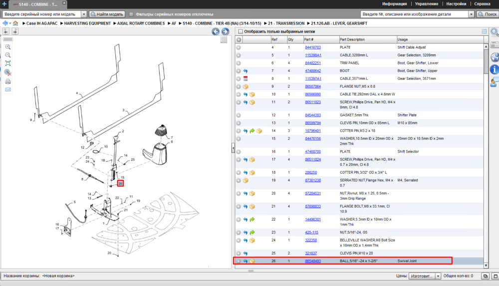
Task: Open the Цены price type dropdown
Action: 438,276
